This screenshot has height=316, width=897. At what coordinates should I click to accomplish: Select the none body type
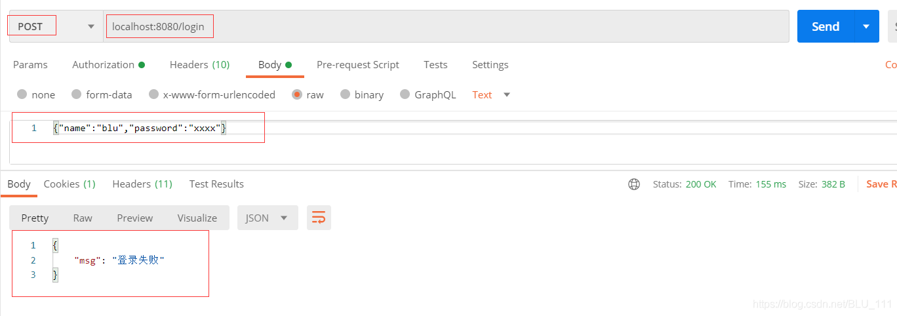36,94
